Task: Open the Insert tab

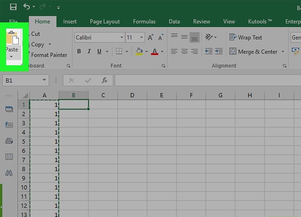Action: click(x=70, y=21)
